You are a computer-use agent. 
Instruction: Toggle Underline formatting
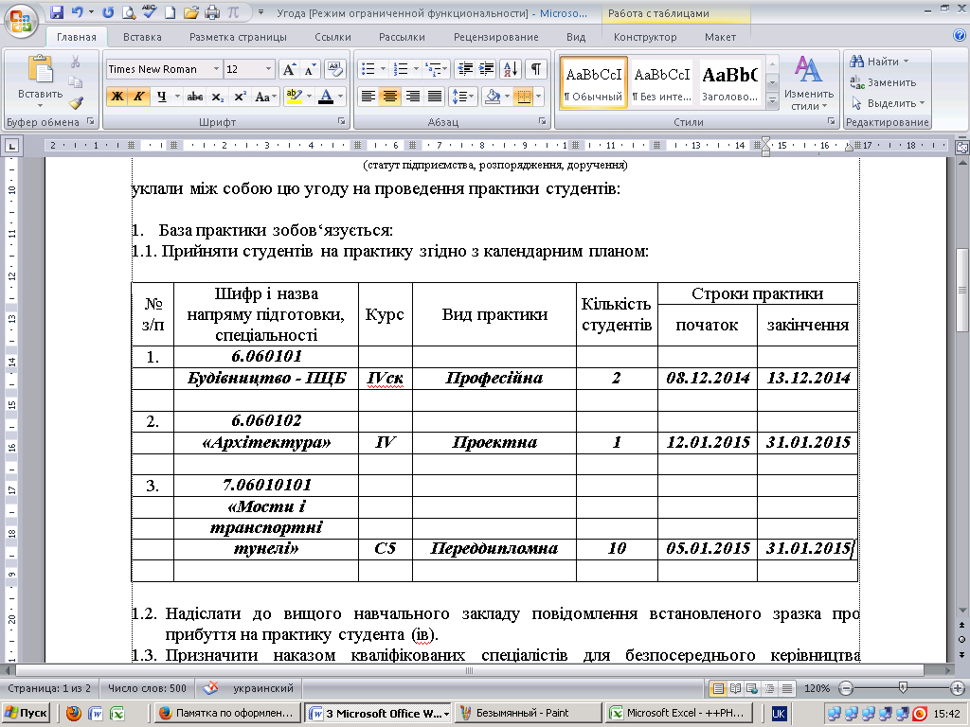click(161, 97)
